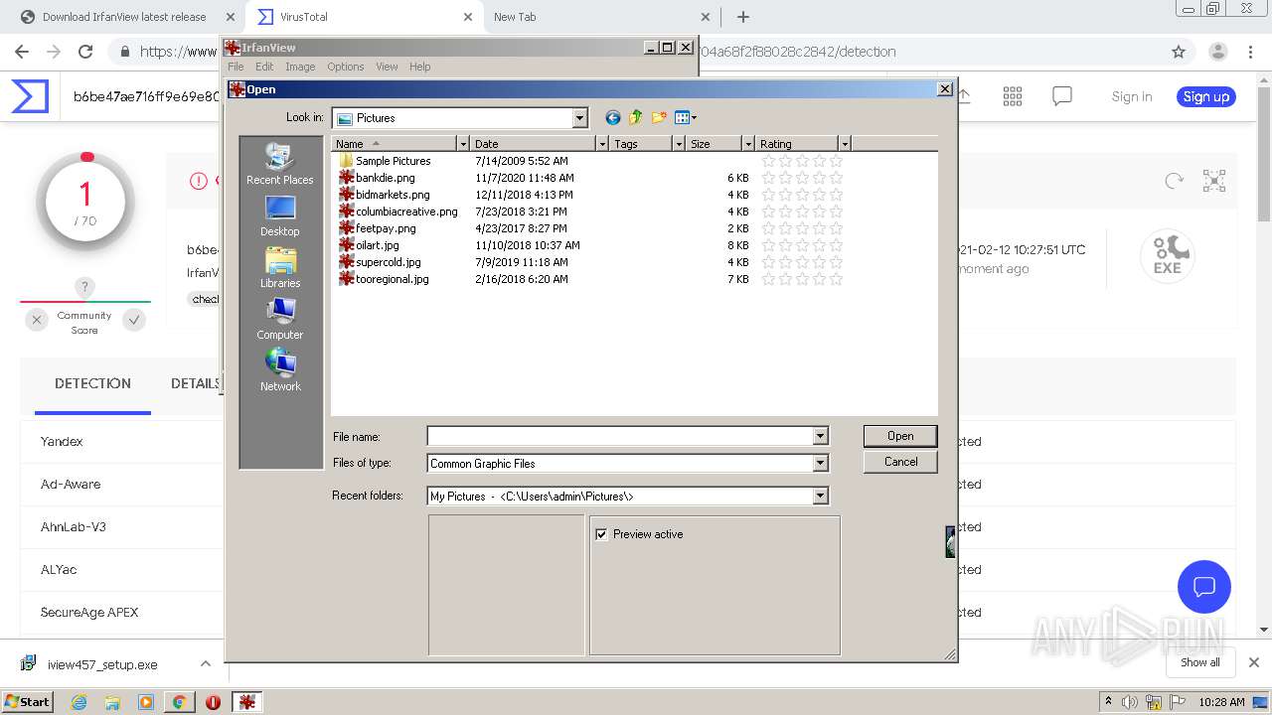Image resolution: width=1272 pixels, height=715 pixels.
Task: Vote negative with community score X
Action: [37, 320]
